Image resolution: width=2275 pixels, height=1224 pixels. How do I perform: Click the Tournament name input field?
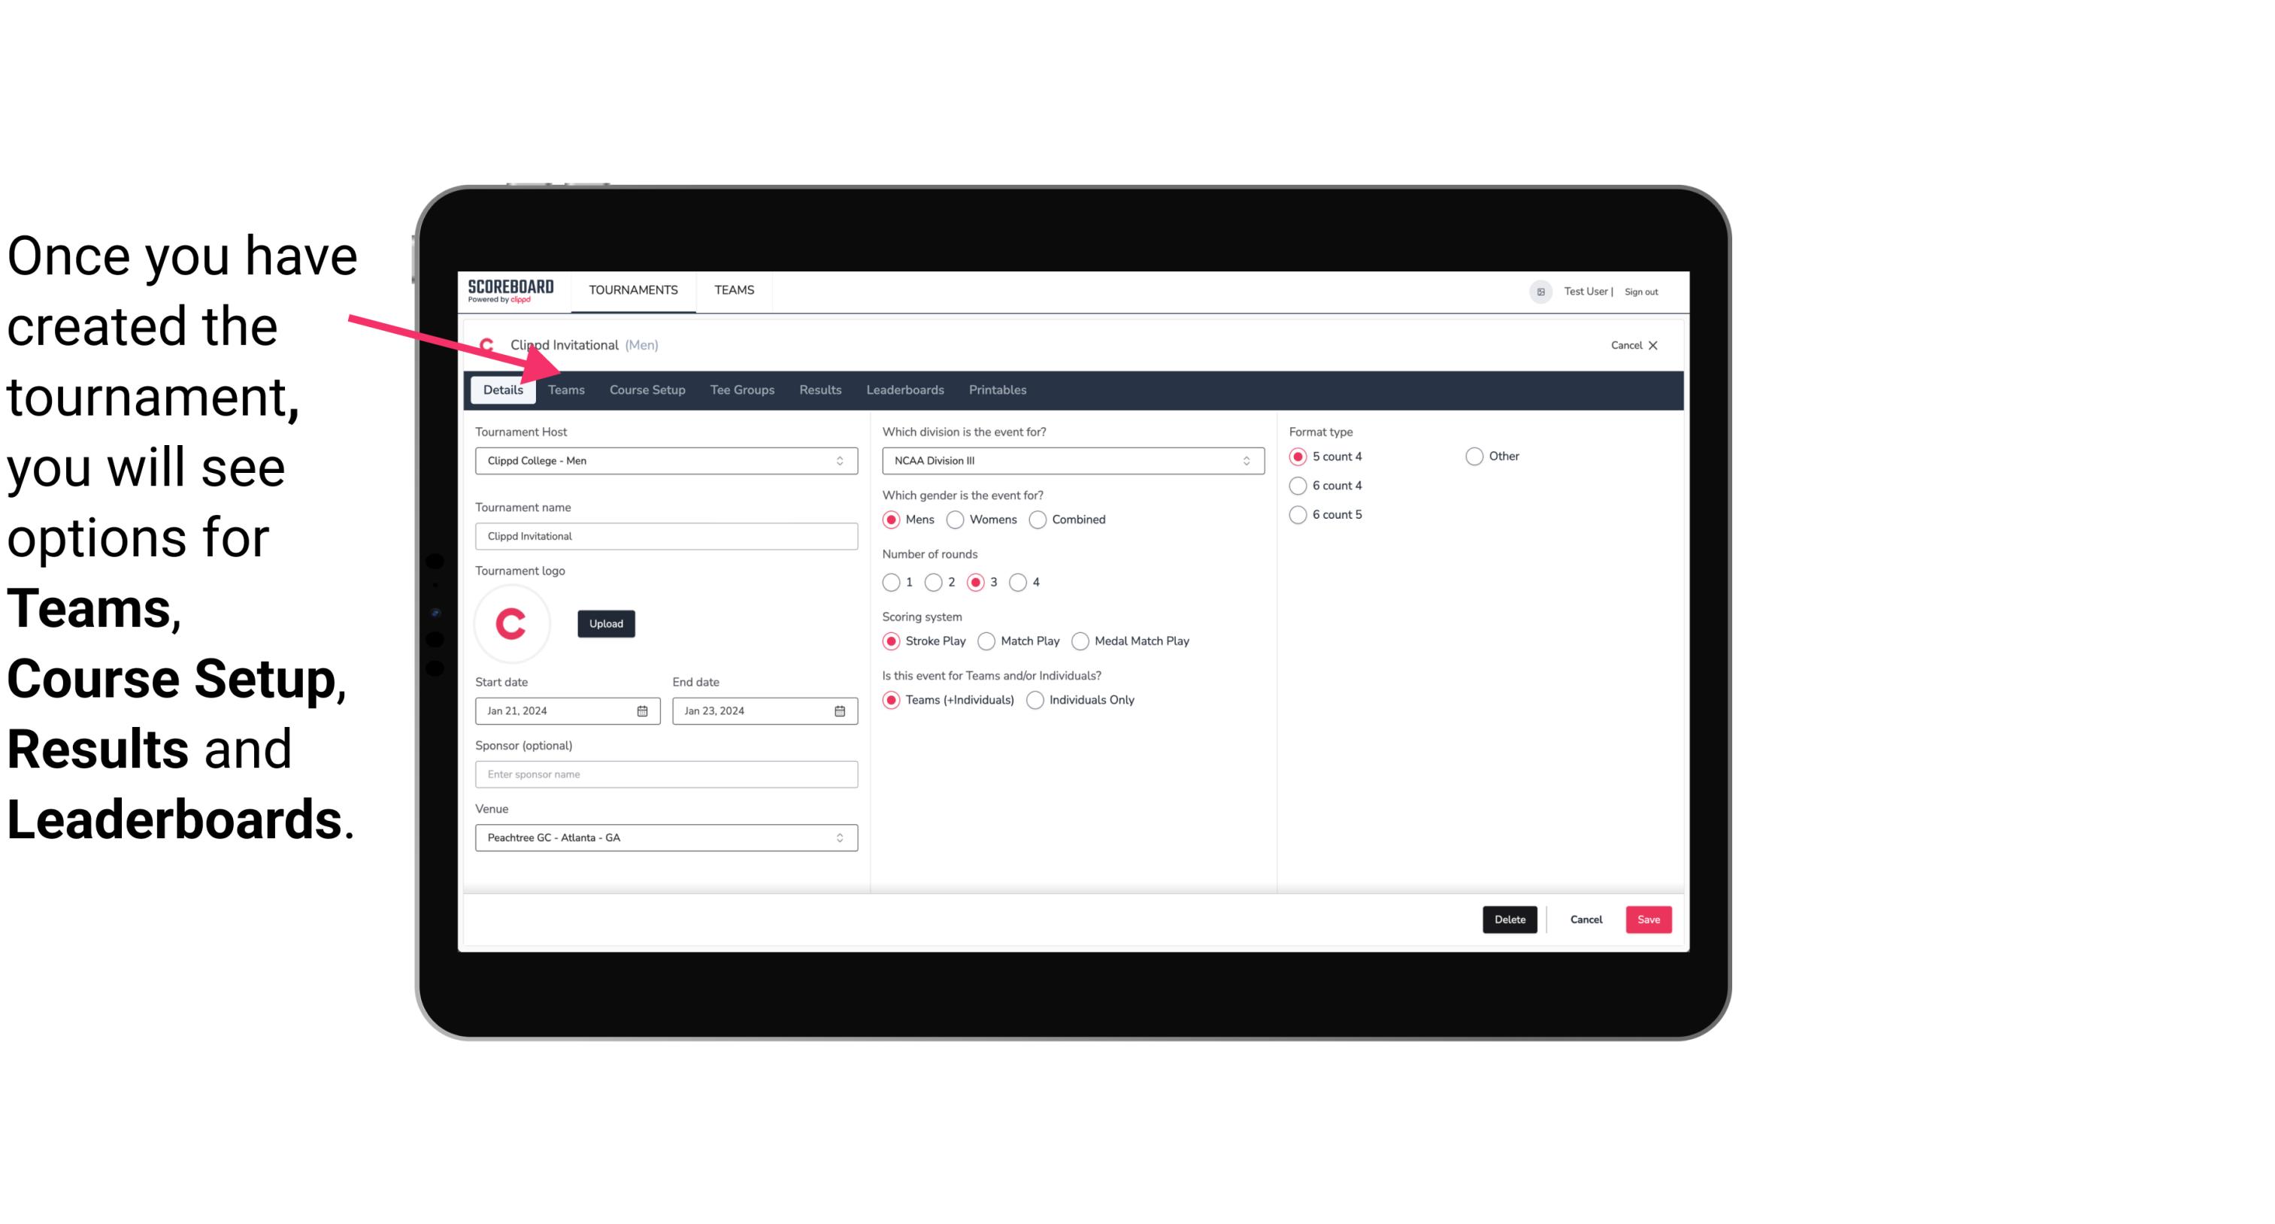pyautogui.click(x=666, y=535)
